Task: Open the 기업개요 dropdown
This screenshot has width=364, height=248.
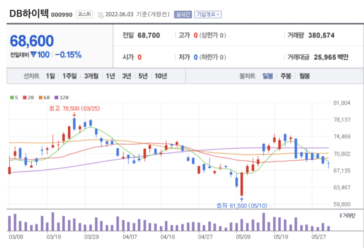Action: [x=208, y=15]
